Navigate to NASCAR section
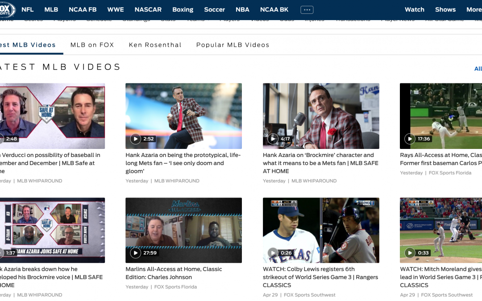The height and width of the screenshot is (301, 482). 148,9
